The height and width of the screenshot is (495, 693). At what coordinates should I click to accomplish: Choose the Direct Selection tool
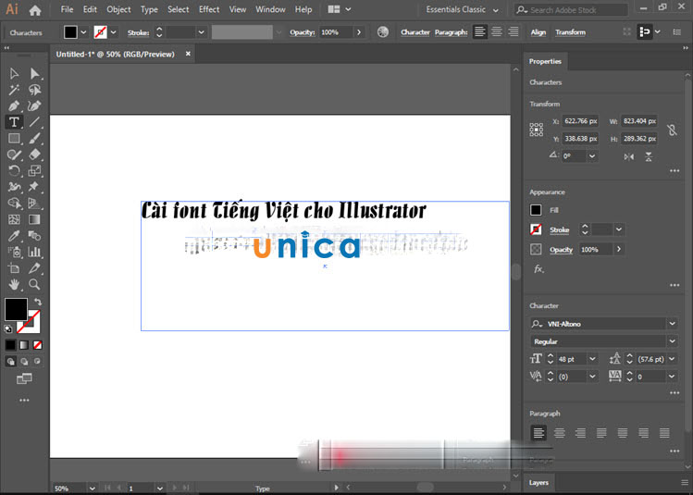[34, 74]
